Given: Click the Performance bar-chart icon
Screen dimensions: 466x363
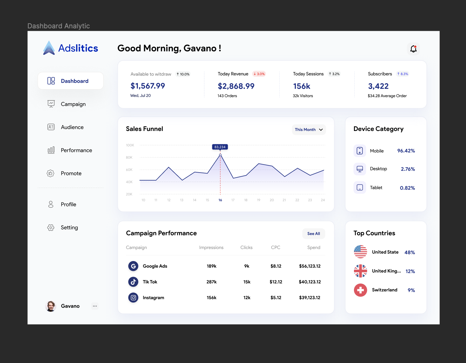Looking at the screenshot, I should (50, 150).
